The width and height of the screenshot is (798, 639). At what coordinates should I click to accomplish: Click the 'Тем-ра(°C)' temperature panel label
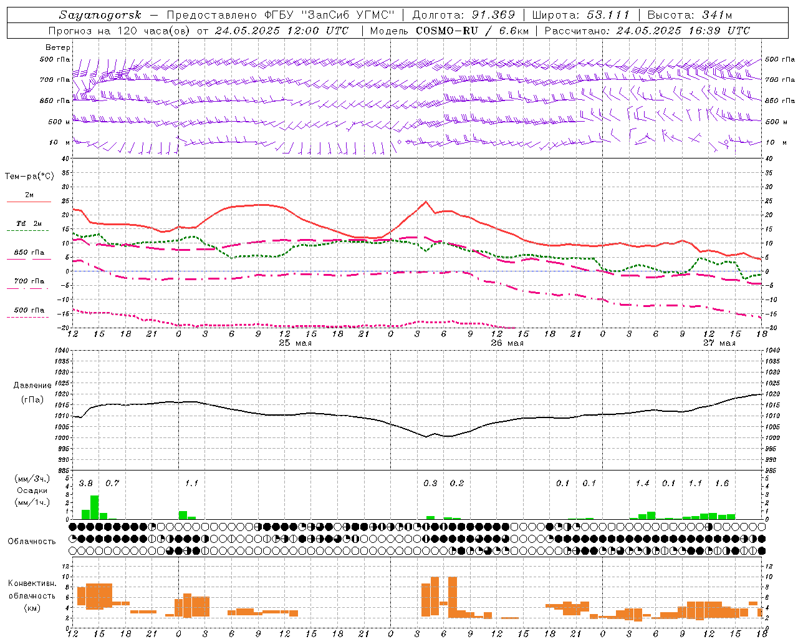(29, 177)
